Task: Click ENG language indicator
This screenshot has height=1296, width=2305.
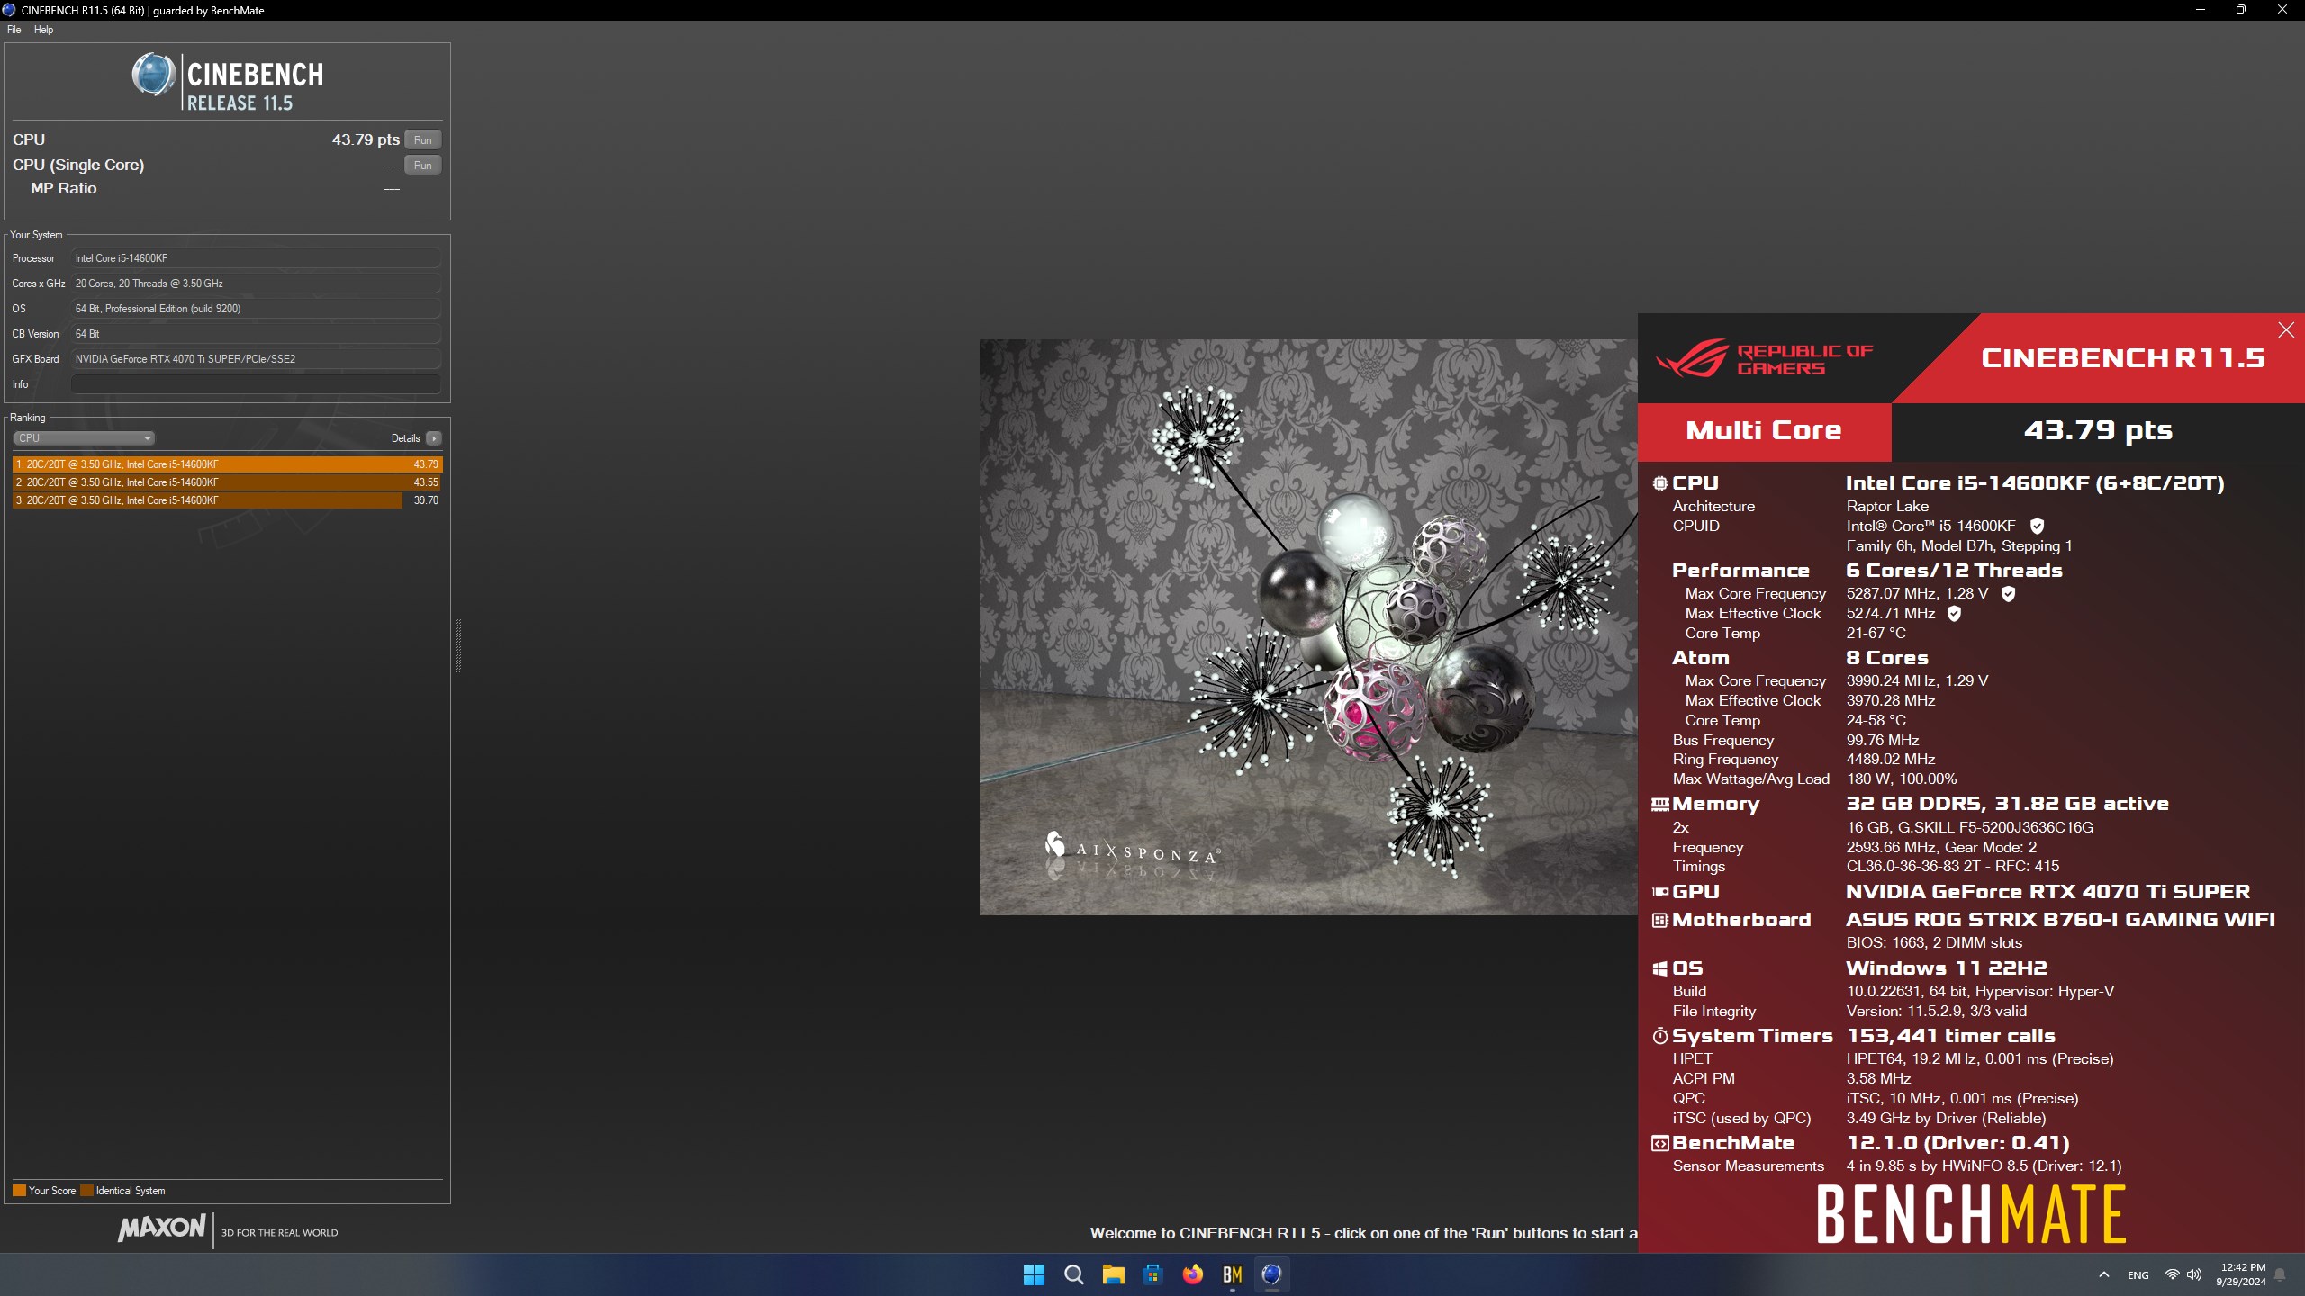Action: [2138, 1275]
